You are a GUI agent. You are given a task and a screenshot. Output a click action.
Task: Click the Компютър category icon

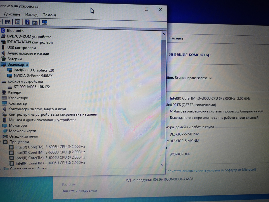click(x=4, y=104)
